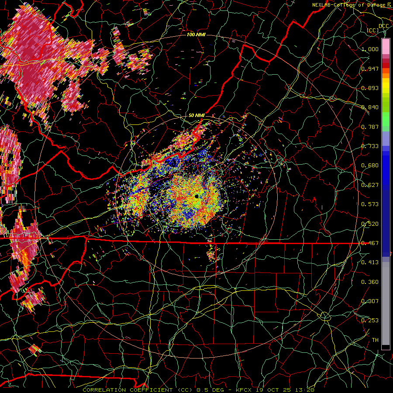Click the 100 NMI range ring label
The image size is (393, 393).
tap(196, 34)
